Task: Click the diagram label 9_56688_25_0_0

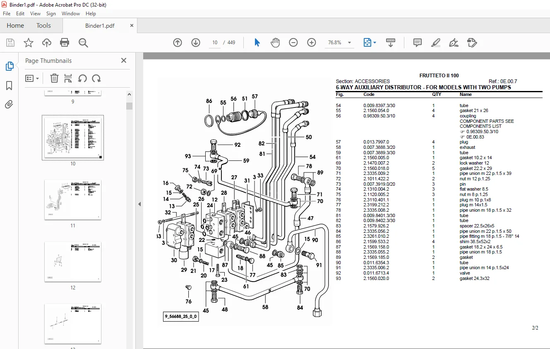Action: 181,317
